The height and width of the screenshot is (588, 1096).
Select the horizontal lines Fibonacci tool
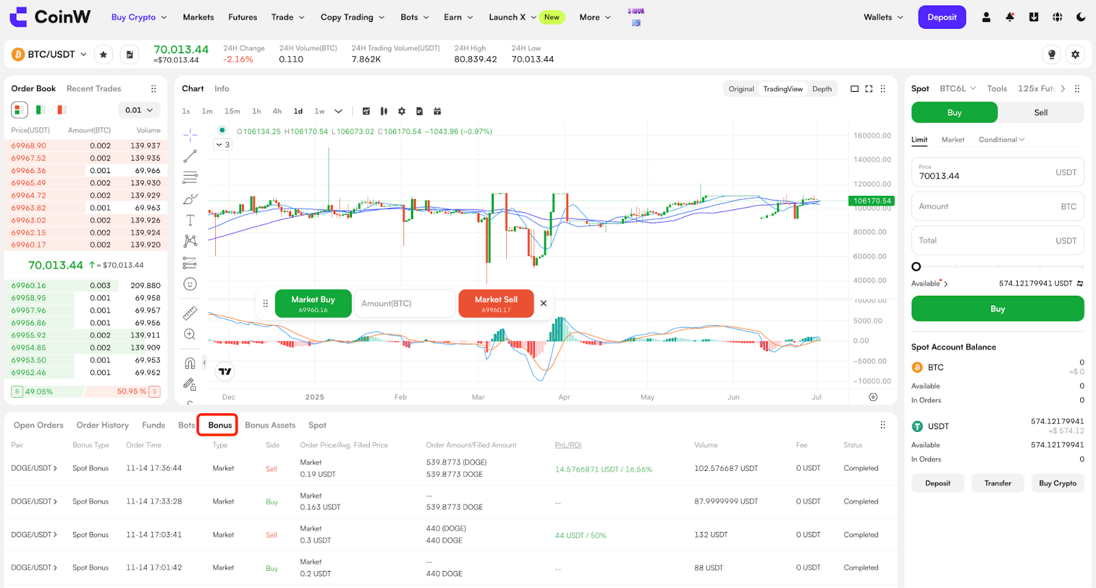[190, 177]
